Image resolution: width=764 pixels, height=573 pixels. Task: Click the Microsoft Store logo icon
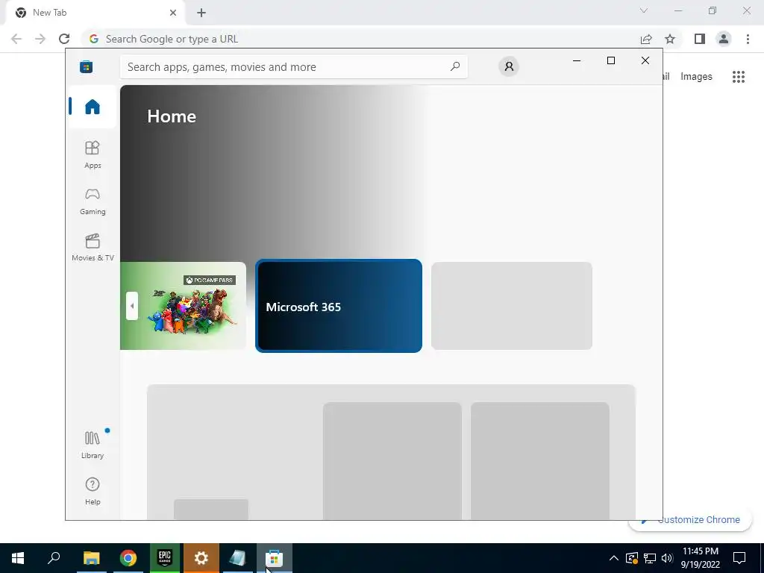tap(87, 66)
